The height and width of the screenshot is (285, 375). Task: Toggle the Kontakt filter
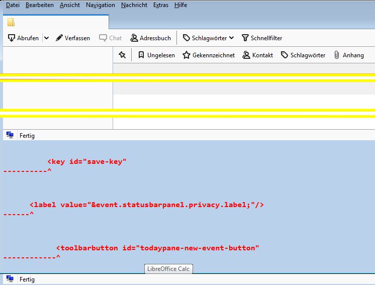pos(258,55)
